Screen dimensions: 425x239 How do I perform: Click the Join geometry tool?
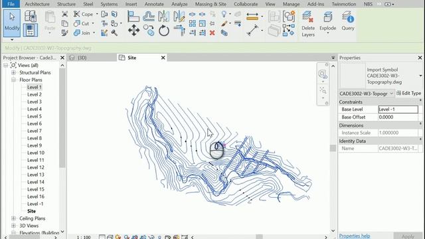[x=82, y=33]
